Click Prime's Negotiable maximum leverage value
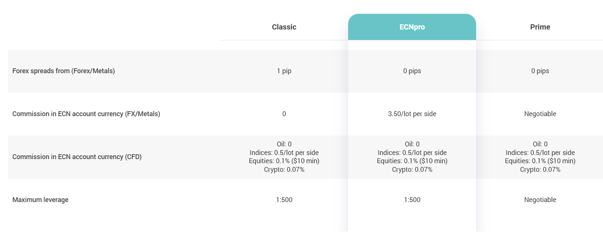This screenshot has height=242, width=603. coord(540,200)
